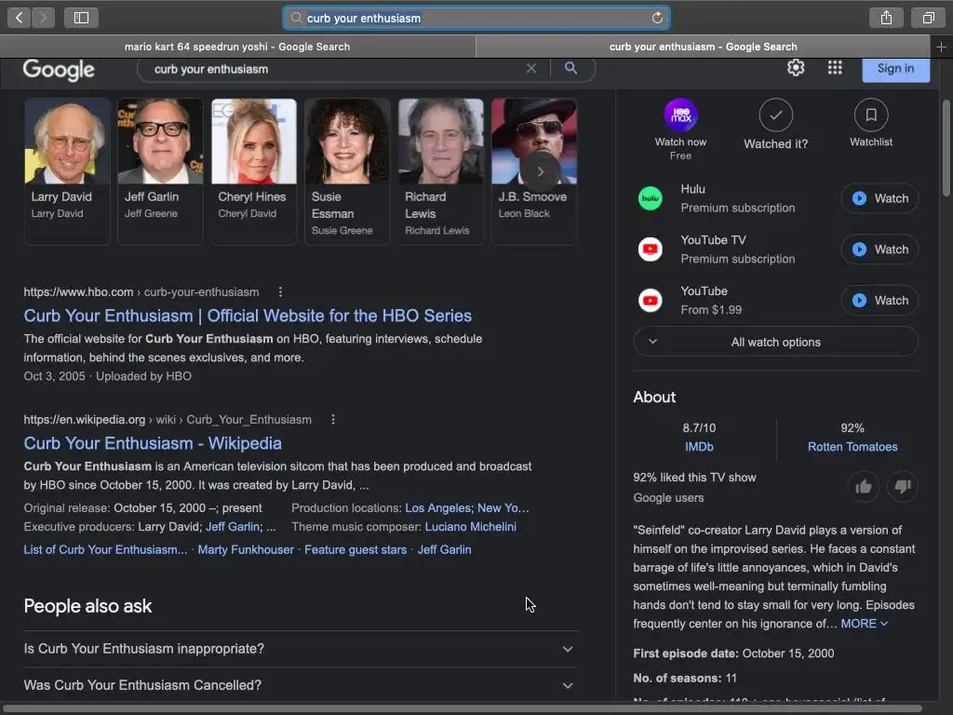Open the Jeff Garlin executive producer link
Viewport: 953px width, 715px height.
[x=233, y=527]
